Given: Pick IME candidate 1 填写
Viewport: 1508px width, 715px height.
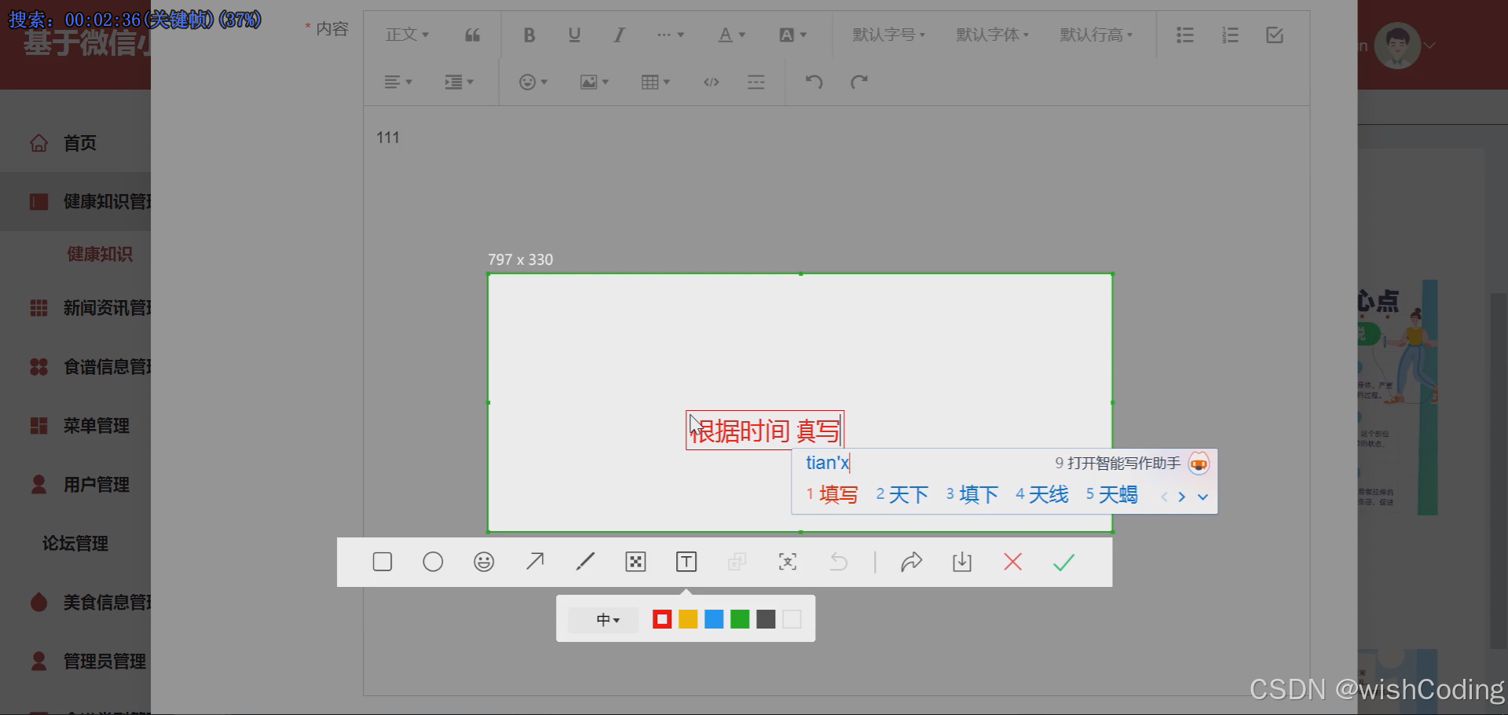Looking at the screenshot, I should click(x=832, y=494).
